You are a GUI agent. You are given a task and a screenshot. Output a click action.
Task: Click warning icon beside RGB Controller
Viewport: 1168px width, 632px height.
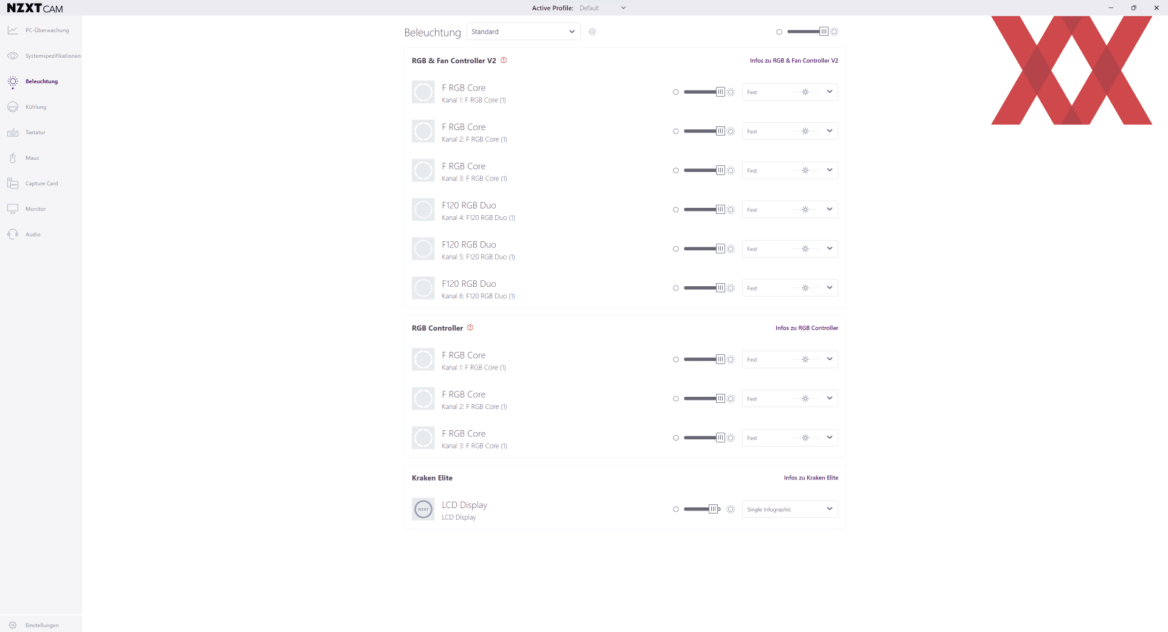click(470, 328)
